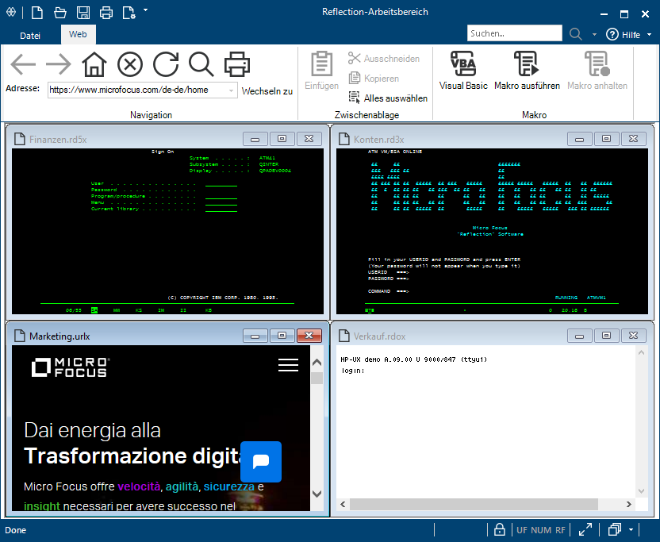Click the title bar print icon
The image size is (660, 542).
[x=106, y=13]
